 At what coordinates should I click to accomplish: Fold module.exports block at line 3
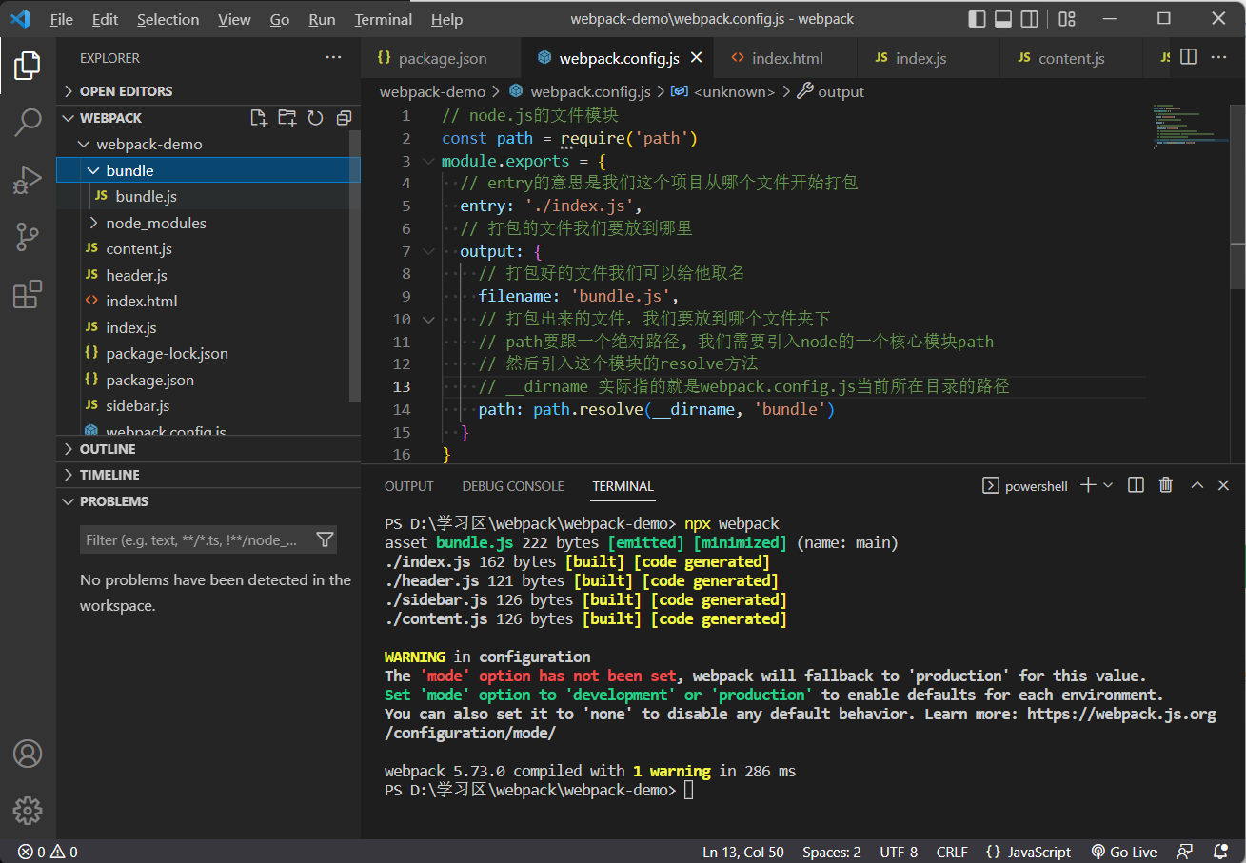pos(427,161)
